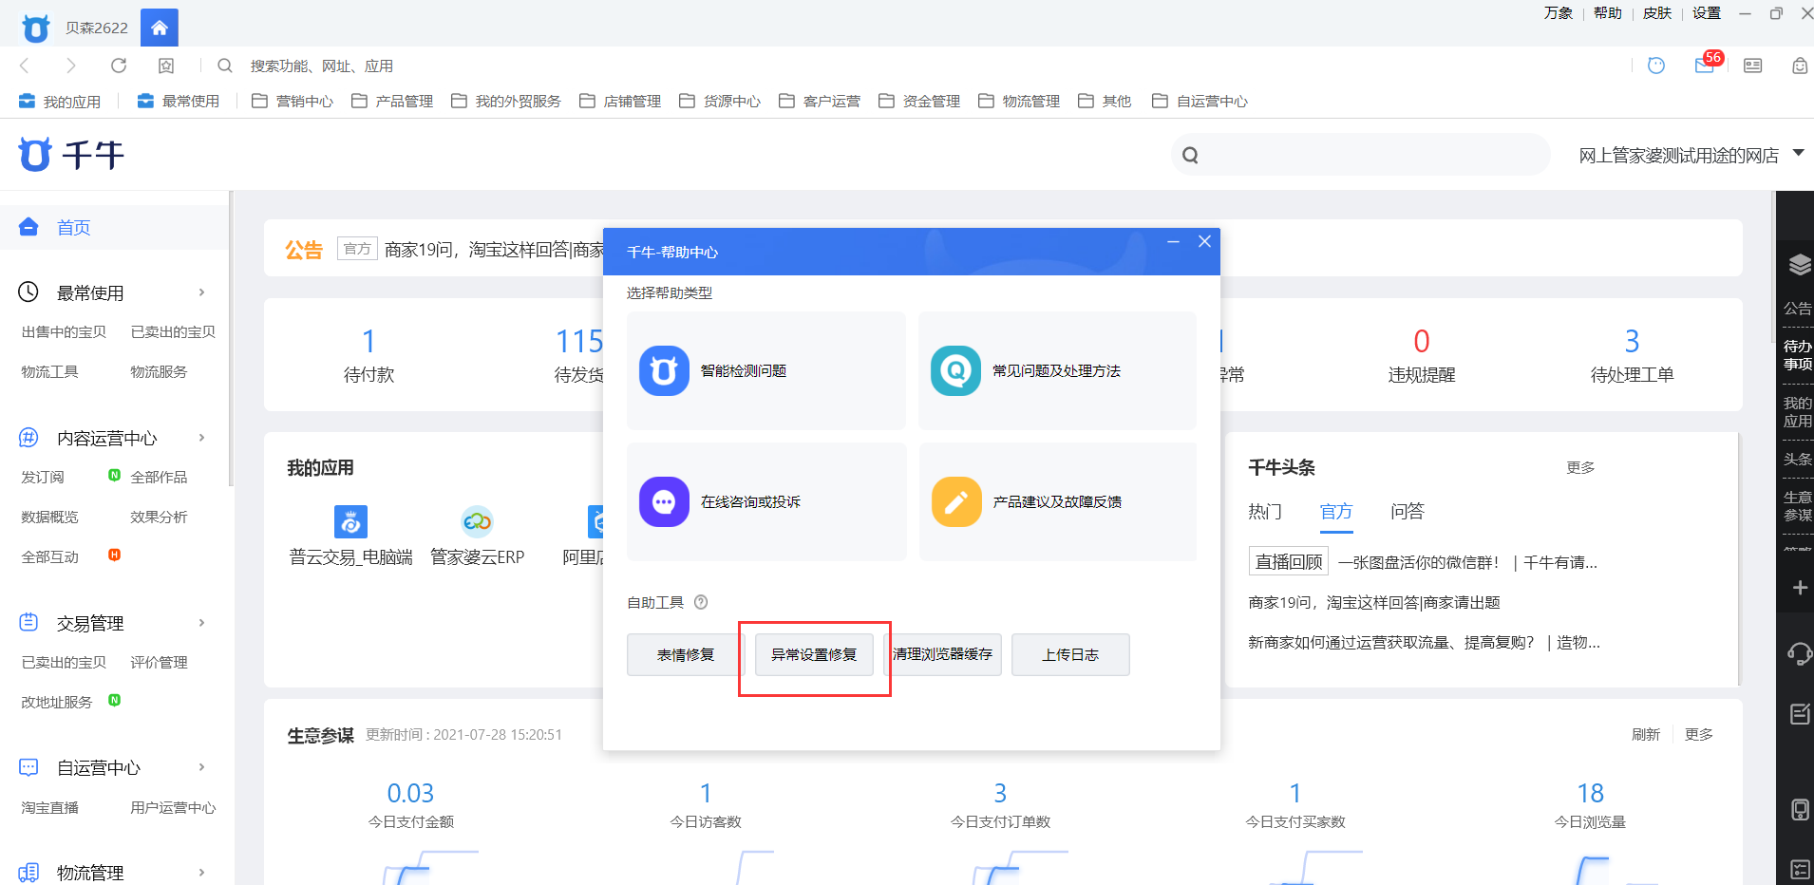Focus the 千牛 shop search box
The height and width of the screenshot is (885, 1814).
pos(1360,155)
